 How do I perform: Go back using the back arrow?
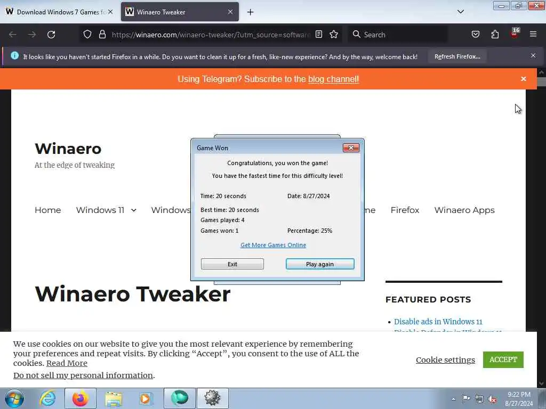pyautogui.click(x=13, y=35)
